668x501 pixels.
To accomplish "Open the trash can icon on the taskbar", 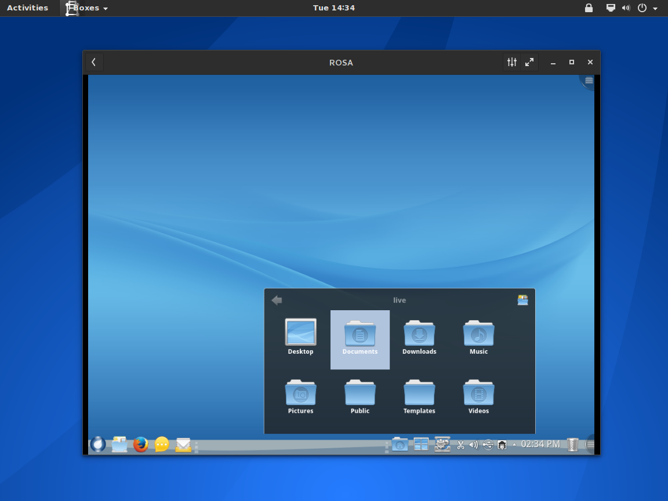I will tap(572, 444).
